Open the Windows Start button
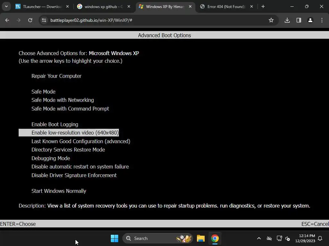Screen dimensions: 329x246 [115, 238]
